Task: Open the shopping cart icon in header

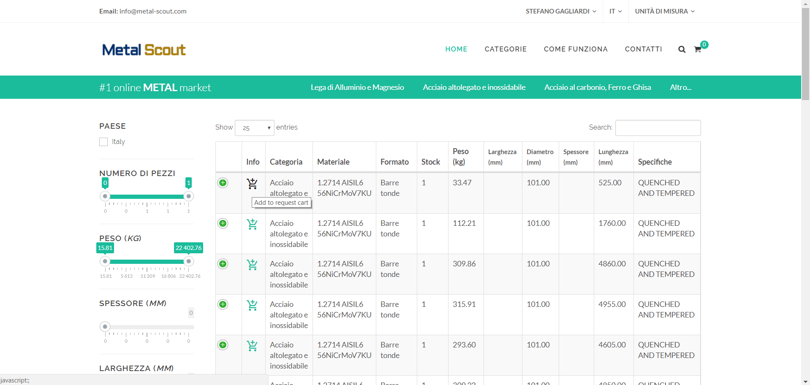Action: point(698,49)
